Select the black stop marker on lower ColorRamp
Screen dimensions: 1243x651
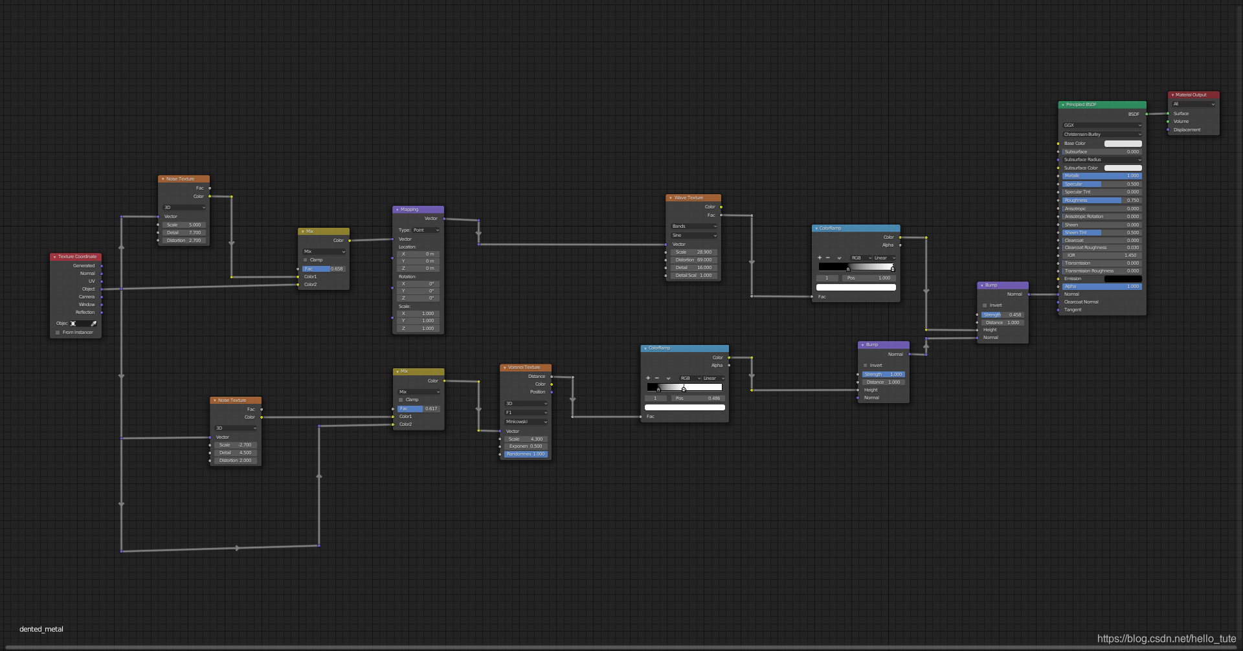coord(658,390)
